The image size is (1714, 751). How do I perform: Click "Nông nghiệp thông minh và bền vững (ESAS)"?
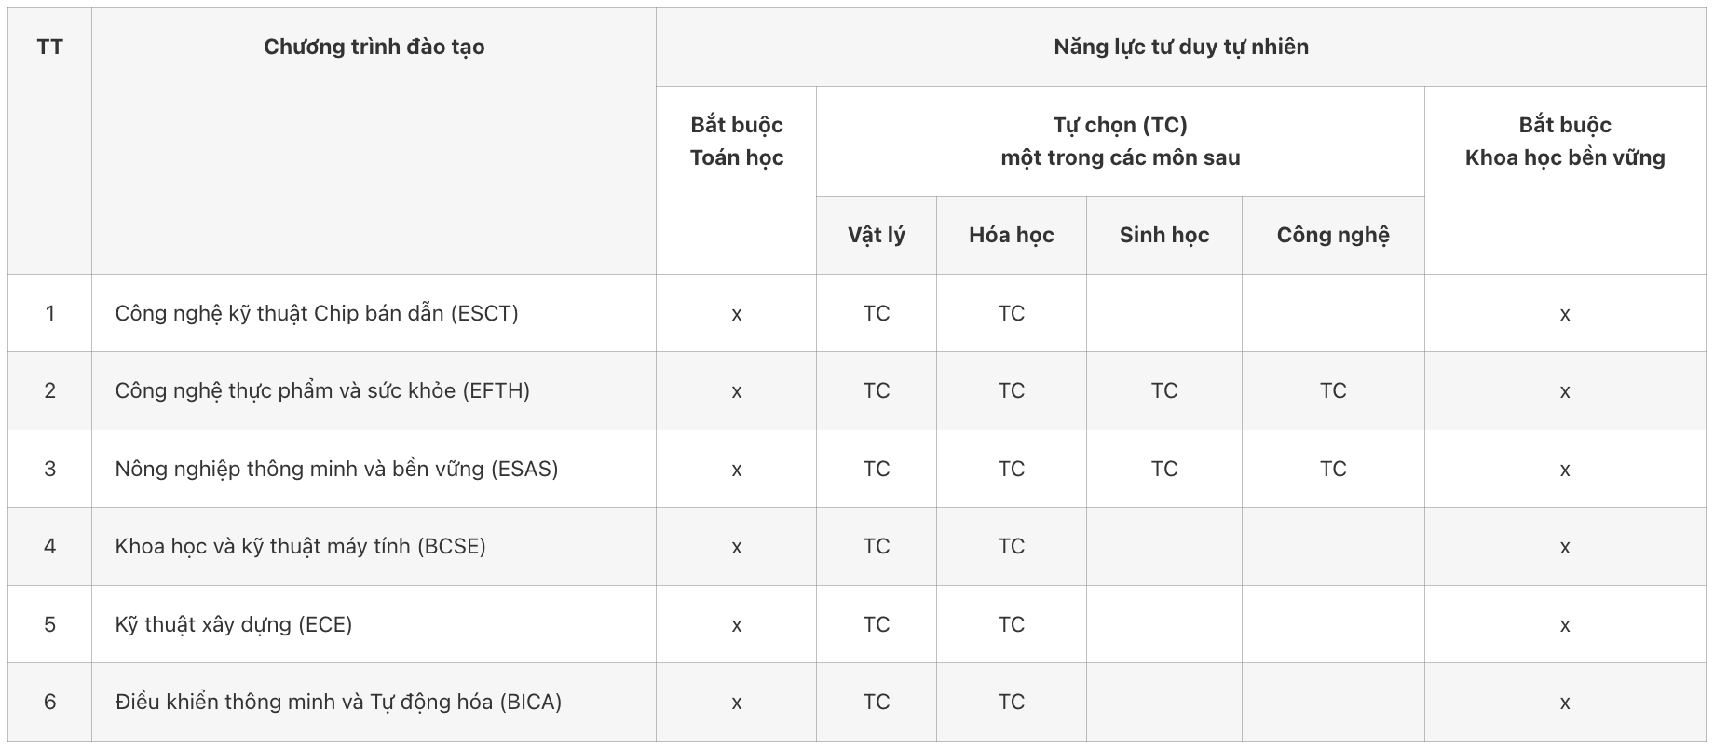click(x=336, y=469)
